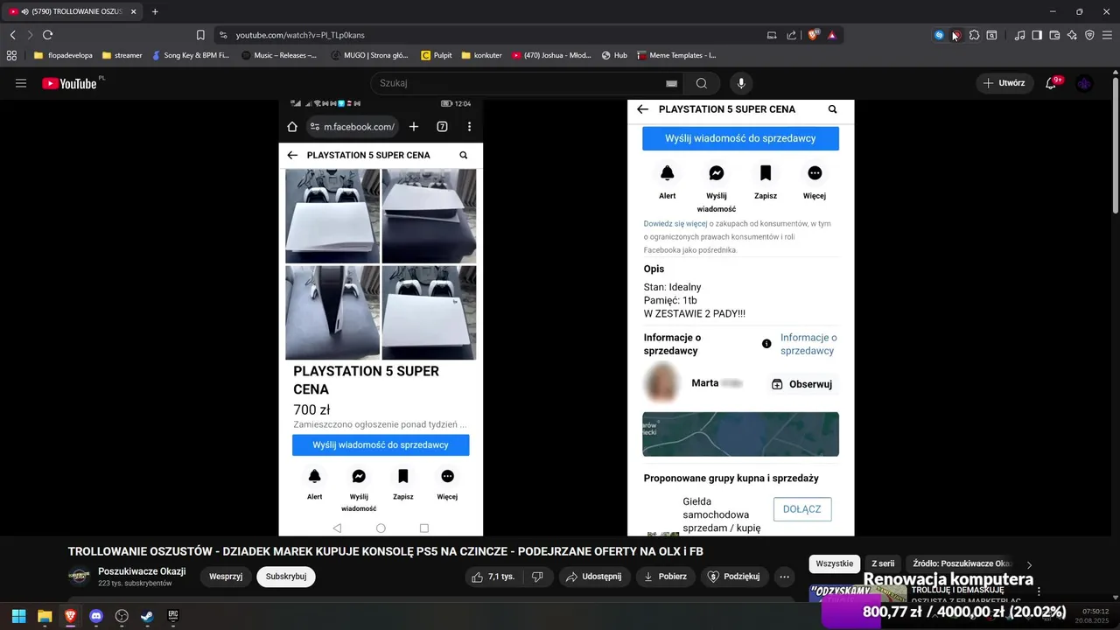Open the flopadevelopa bookmark folder

tap(63, 55)
